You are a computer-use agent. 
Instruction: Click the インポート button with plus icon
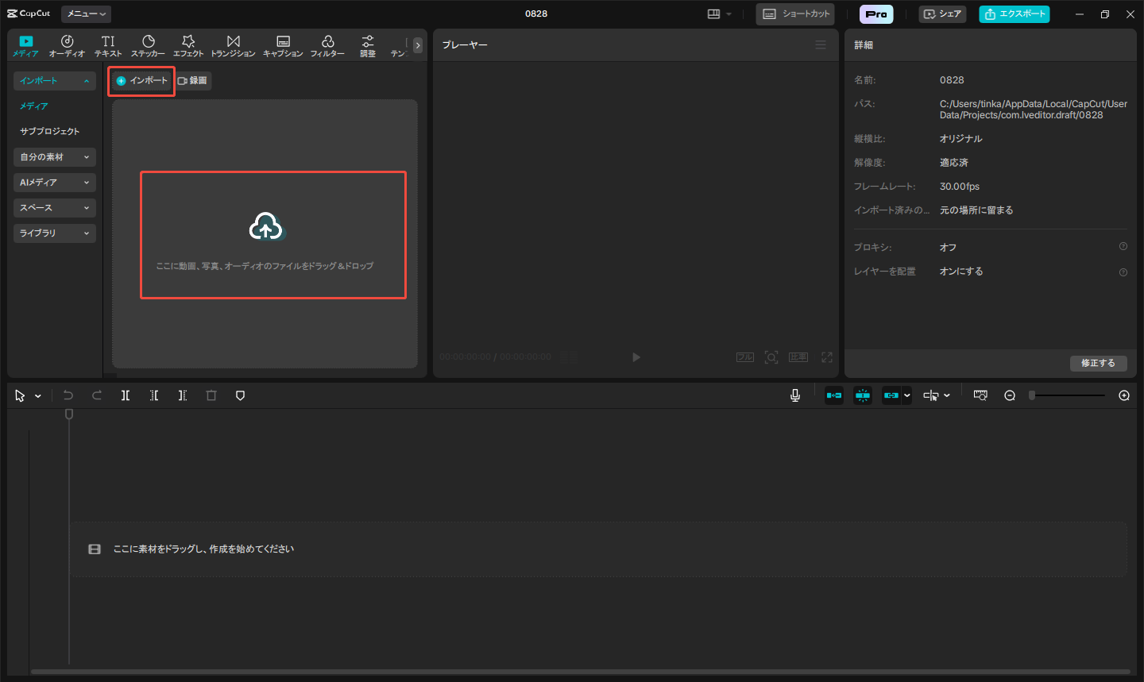click(x=142, y=81)
